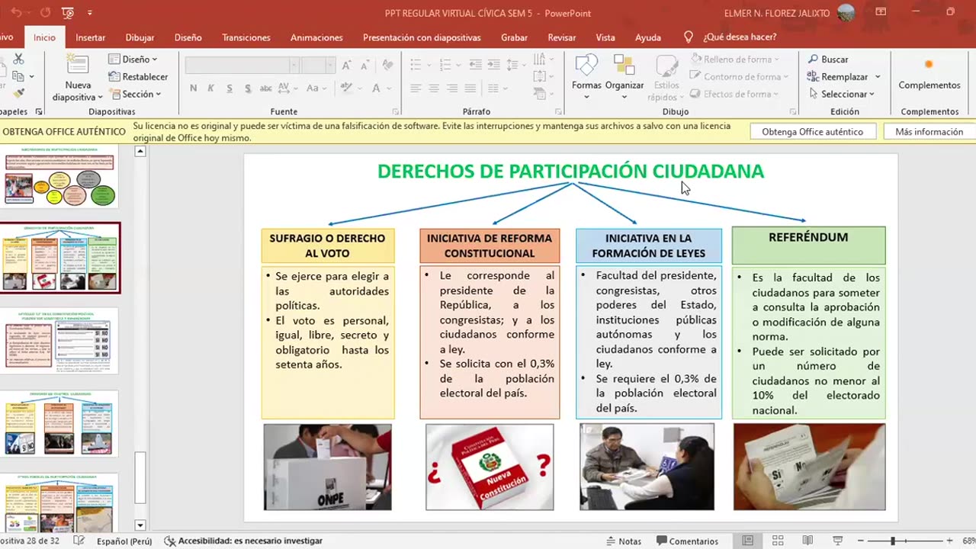Toggle italic K formatting

211,88
